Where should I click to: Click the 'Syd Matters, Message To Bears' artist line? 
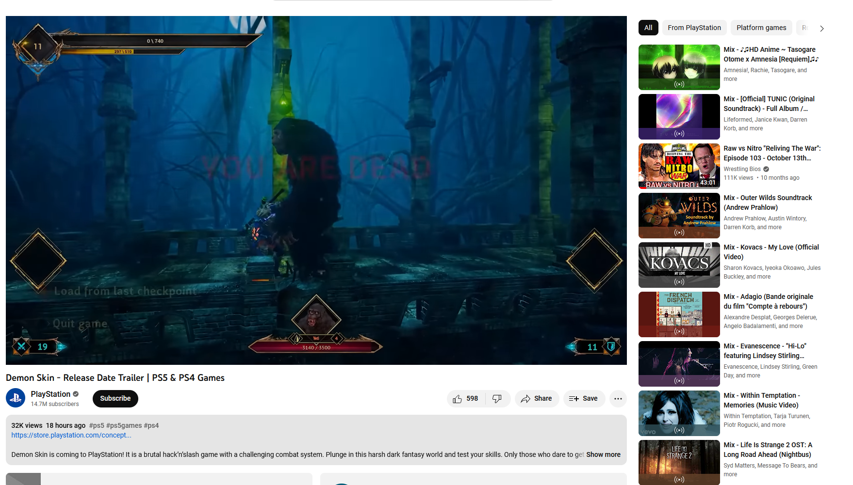pos(771,470)
